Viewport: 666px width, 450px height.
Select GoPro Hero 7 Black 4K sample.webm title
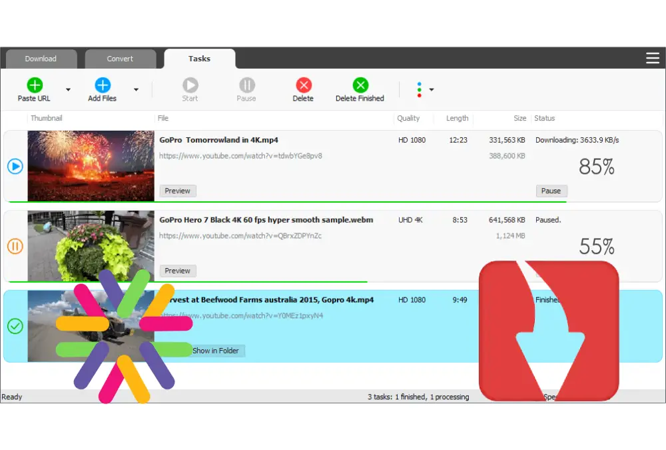coord(266,220)
